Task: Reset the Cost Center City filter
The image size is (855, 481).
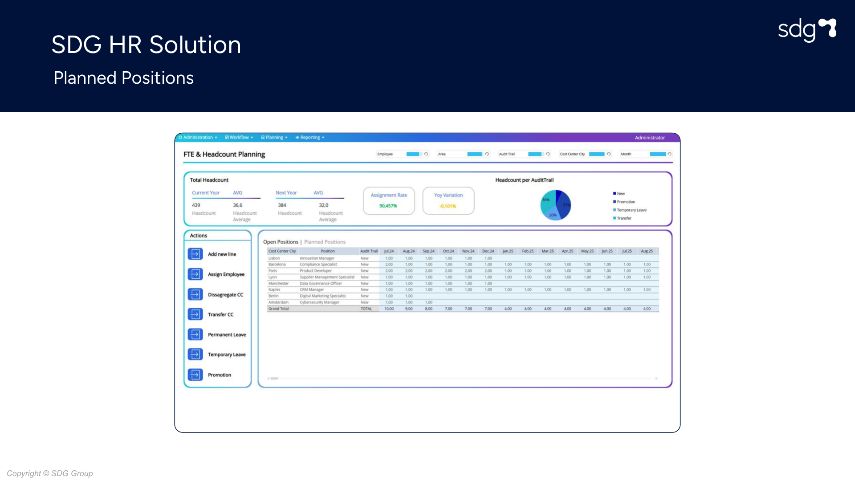Action: coord(609,154)
